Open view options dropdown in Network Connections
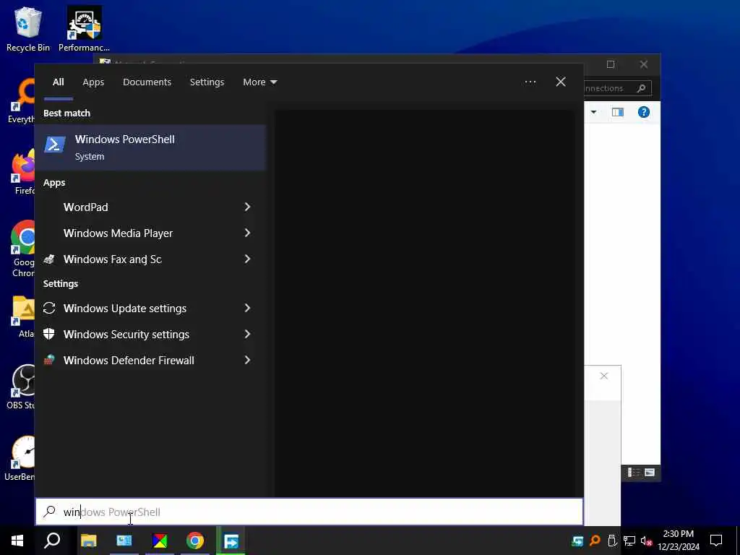 [594, 112]
